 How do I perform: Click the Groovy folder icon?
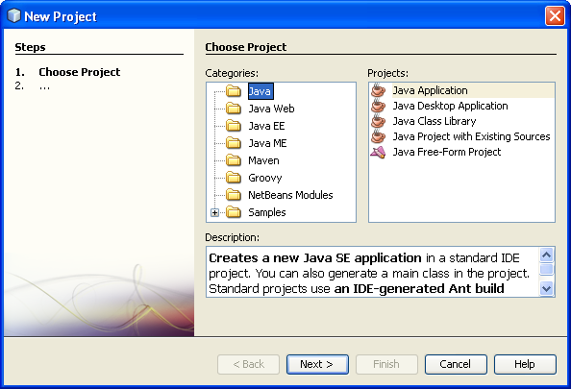coord(233,178)
